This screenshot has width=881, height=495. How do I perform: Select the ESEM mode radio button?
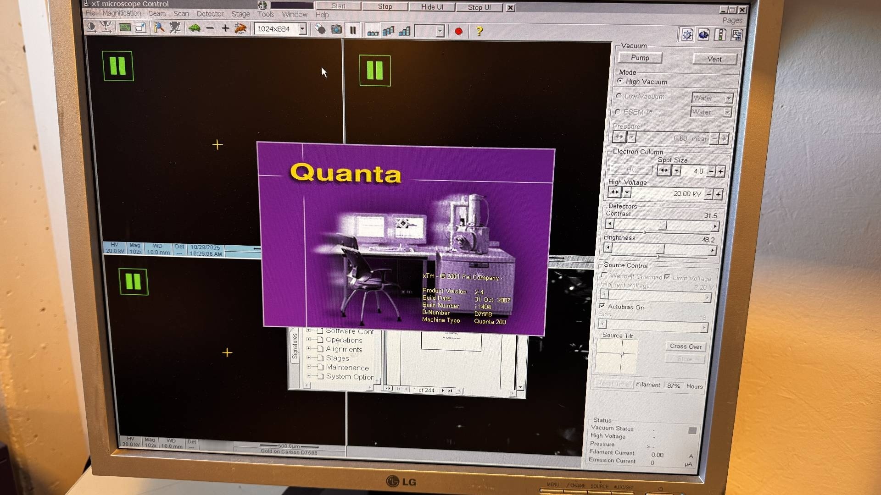(618, 111)
